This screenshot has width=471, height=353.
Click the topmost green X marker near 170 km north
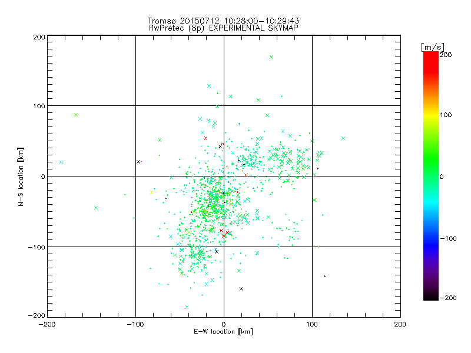tap(271, 57)
